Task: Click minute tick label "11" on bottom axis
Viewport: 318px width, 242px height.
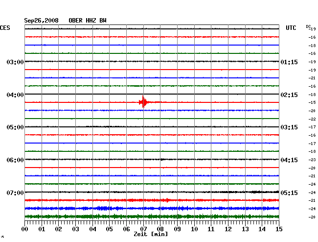Action: (x=211, y=229)
